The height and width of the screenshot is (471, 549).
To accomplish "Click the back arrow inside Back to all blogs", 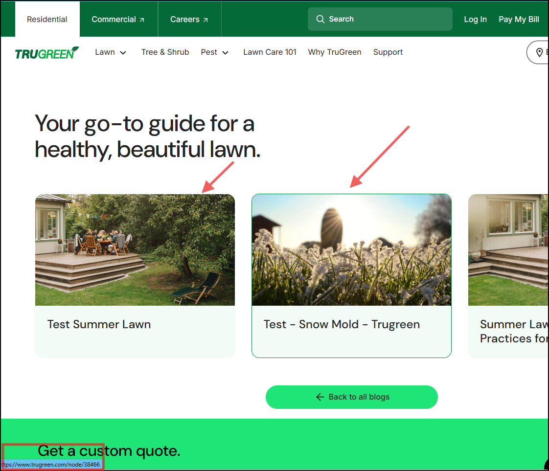I will (x=320, y=397).
